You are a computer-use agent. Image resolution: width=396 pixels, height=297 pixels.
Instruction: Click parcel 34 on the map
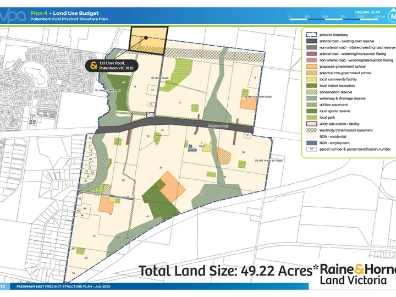click(x=161, y=168)
